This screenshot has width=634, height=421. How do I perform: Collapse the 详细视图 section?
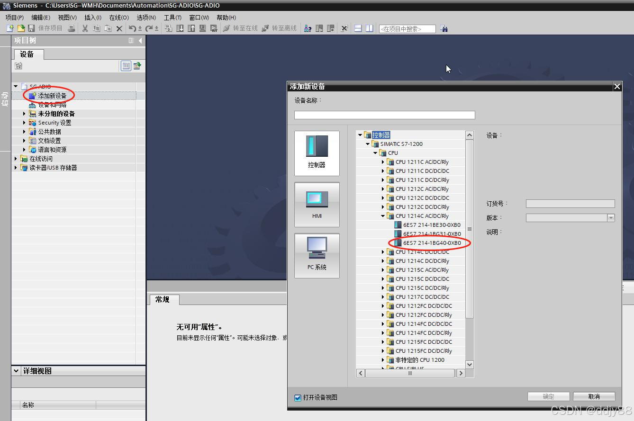(17, 371)
